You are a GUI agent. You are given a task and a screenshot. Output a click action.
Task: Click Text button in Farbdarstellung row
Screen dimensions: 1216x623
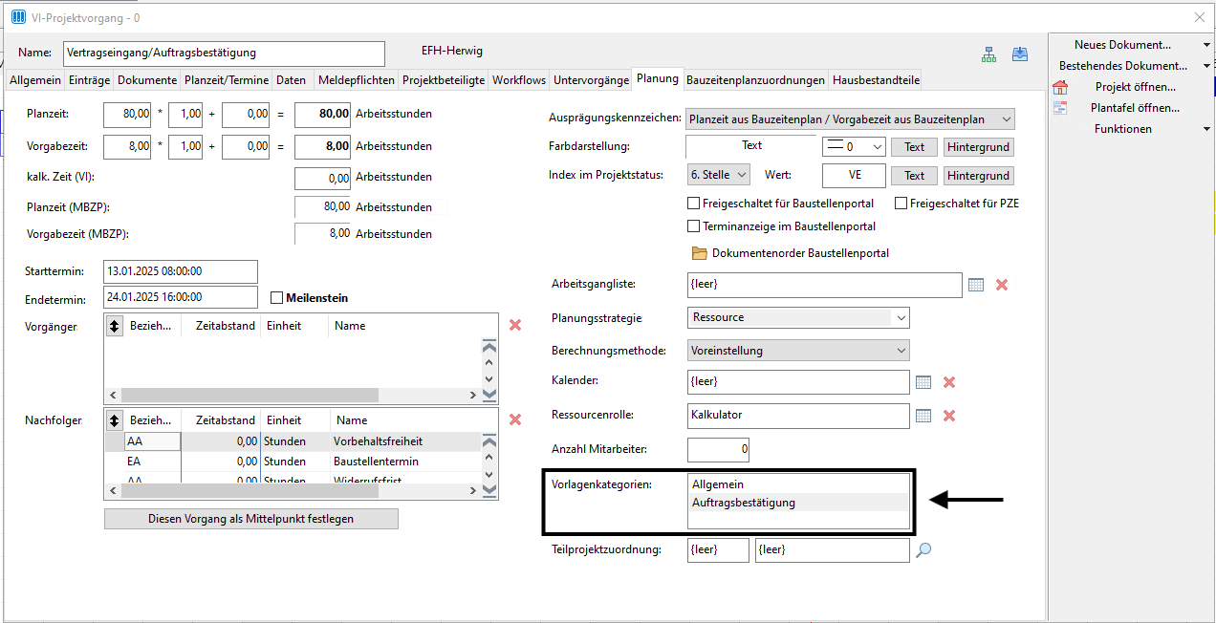pyautogui.click(x=915, y=147)
